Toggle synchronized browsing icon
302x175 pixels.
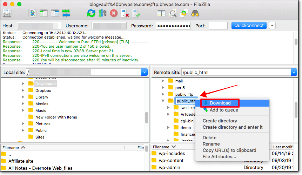coord(184,13)
